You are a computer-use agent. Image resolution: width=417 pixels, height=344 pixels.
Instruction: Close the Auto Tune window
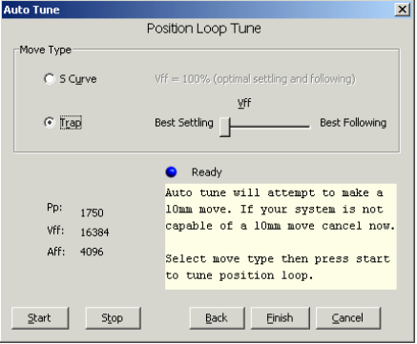[403, 10]
